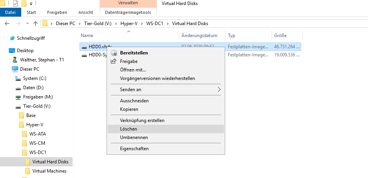
Task: Open the Senden an submenu
Action: click(x=166, y=90)
